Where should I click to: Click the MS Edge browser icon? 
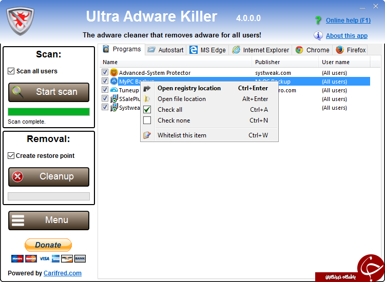193,50
